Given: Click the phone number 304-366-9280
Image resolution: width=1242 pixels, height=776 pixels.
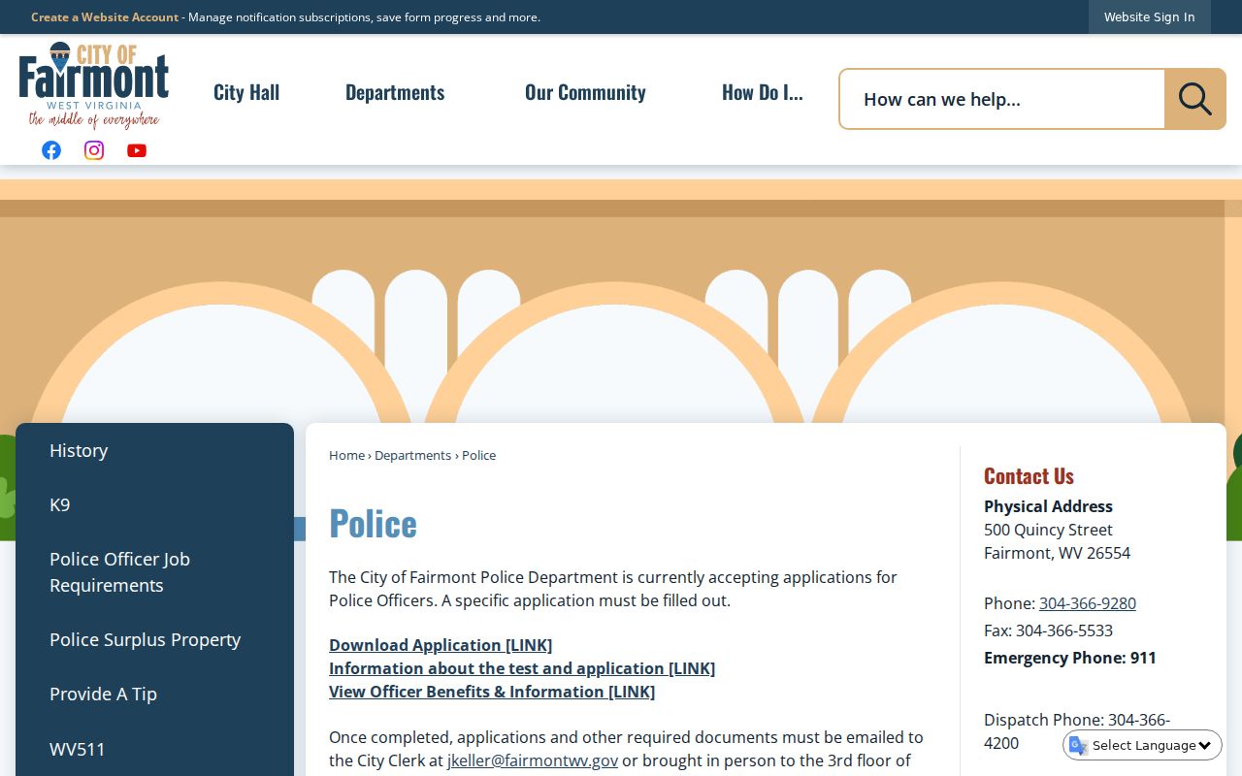Looking at the screenshot, I should (1088, 603).
